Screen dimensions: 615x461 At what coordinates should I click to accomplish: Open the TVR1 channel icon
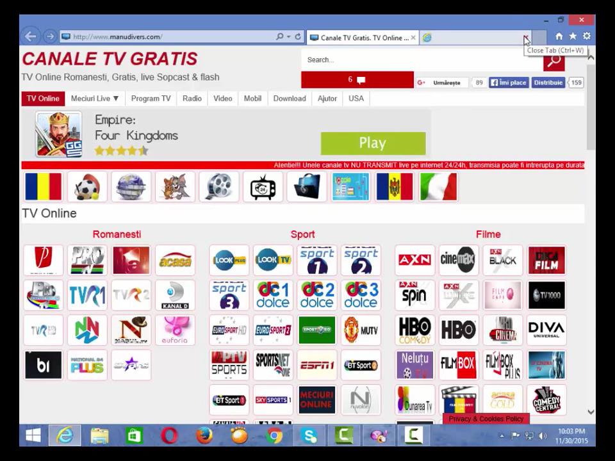pos(87,295)
